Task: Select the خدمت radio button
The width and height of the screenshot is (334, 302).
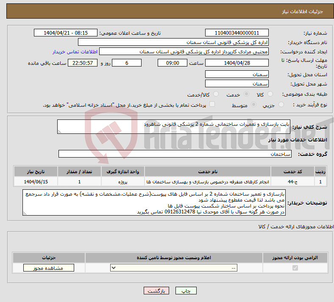Action: tap(246, 94)
